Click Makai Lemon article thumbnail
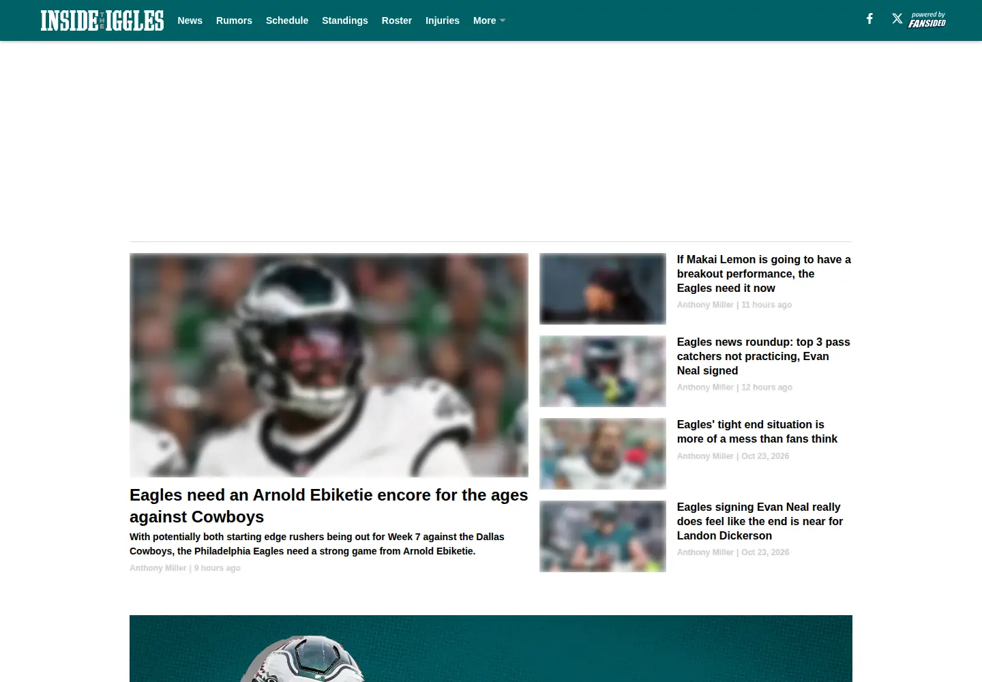The width and height of the screenshot is (982, 682). (603, 288)
